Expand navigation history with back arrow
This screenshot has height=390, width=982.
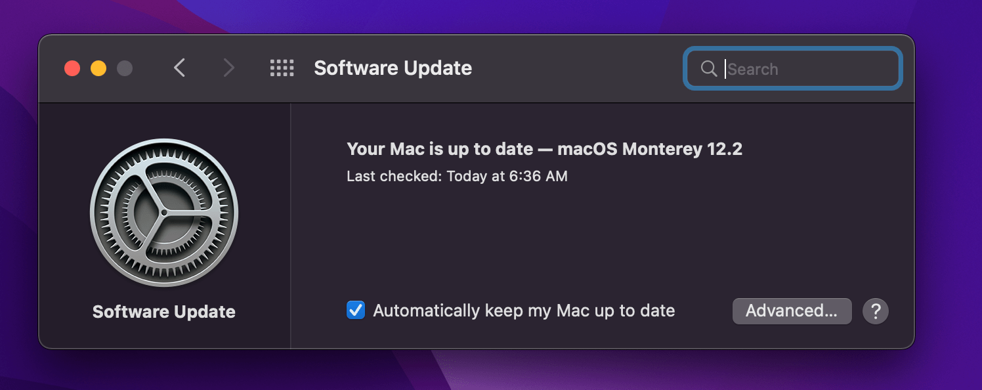(x=180, y=68)
